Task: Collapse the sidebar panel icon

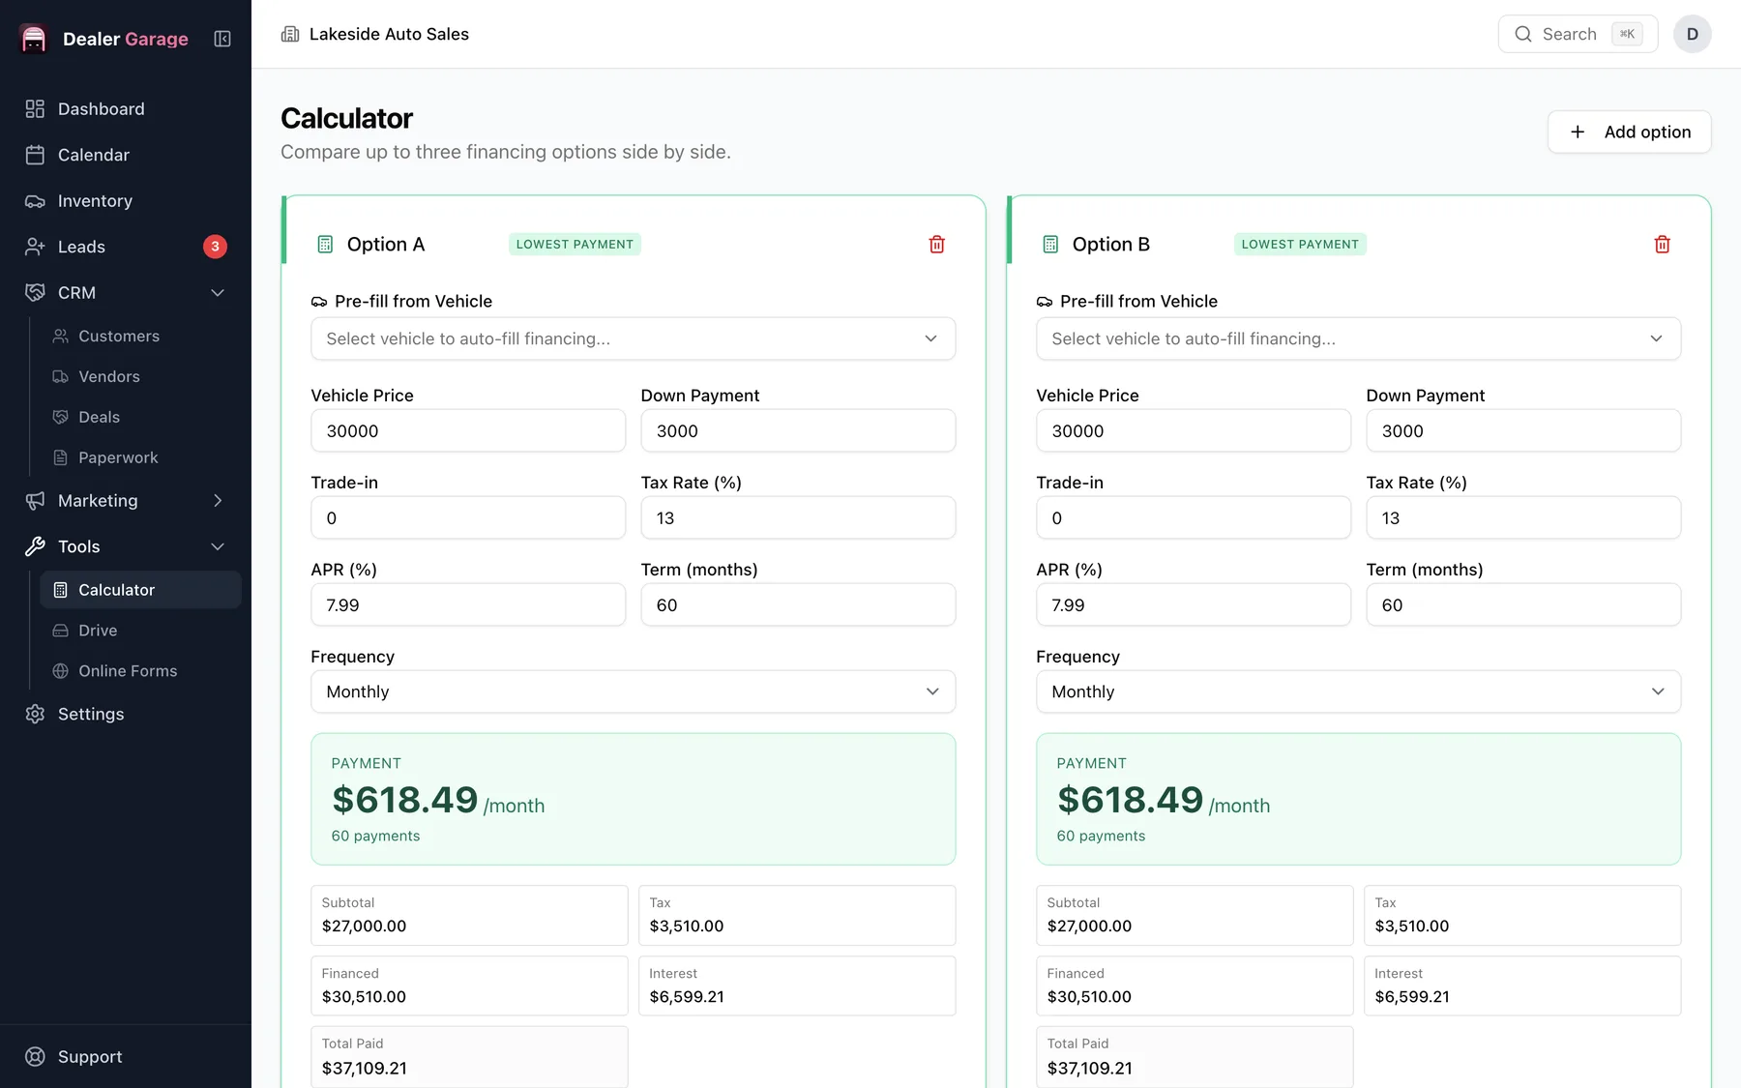Action: [x=222, y=39]
